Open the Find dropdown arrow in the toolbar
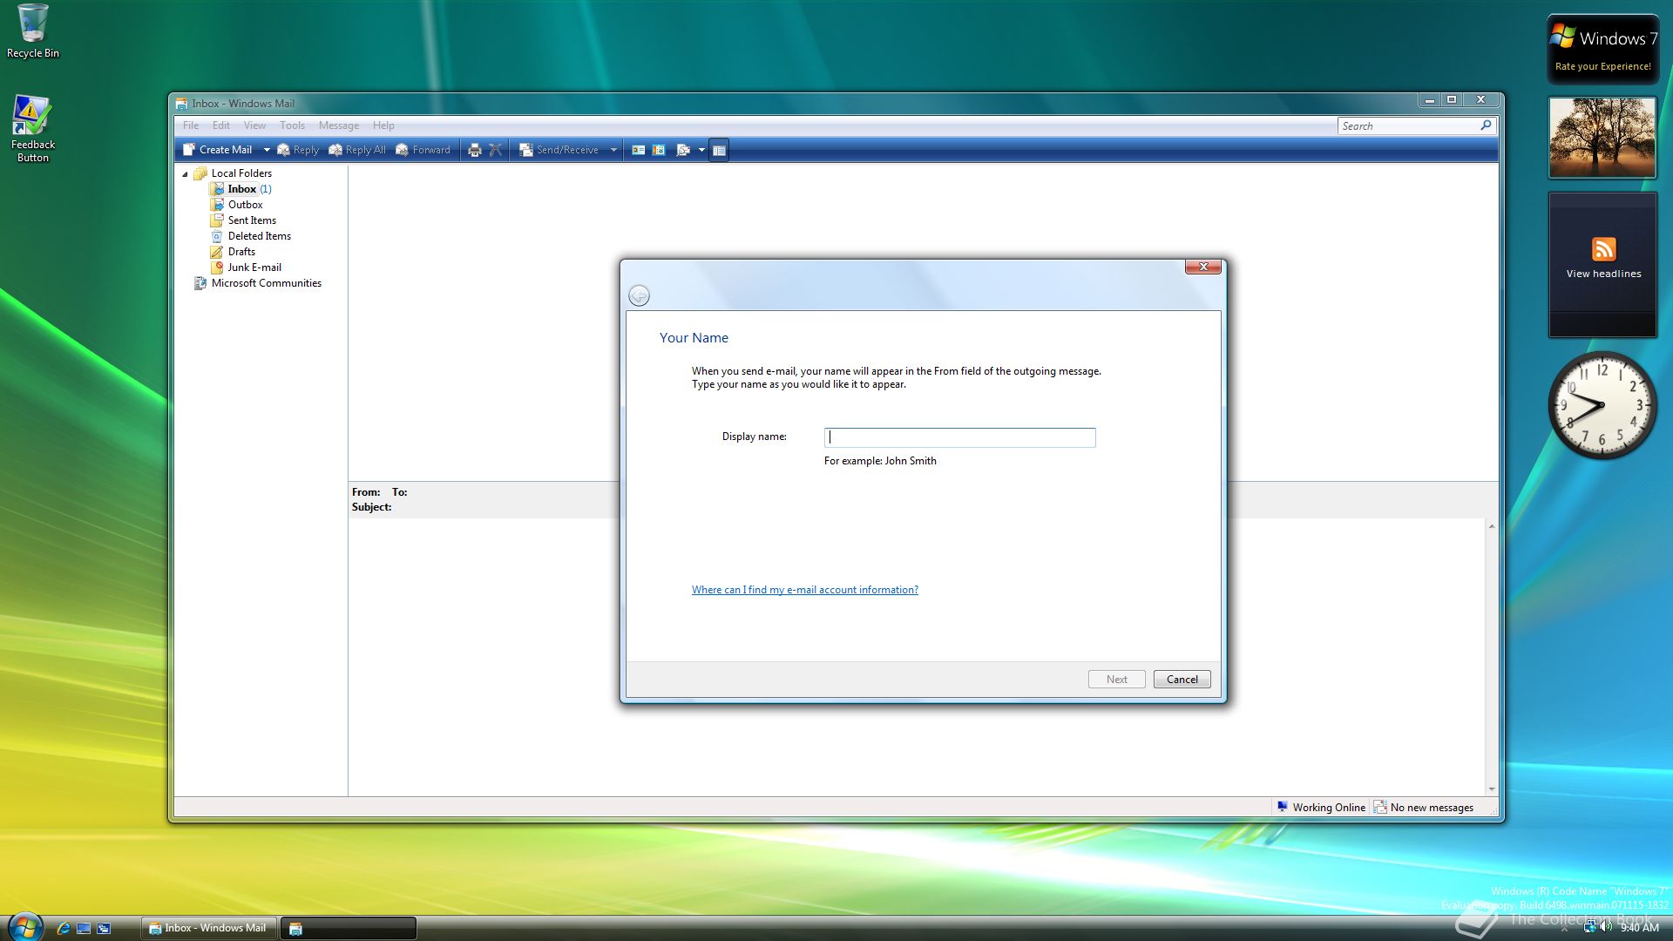The width and height of the screenshot is (1673, 941). click(701, 150)
